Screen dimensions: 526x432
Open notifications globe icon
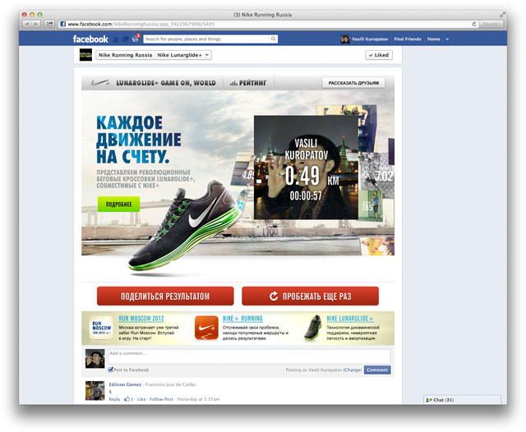pos(135,39)
